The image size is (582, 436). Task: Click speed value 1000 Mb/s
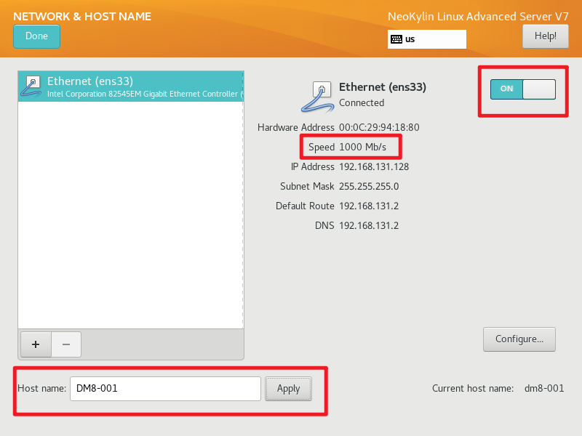[x=362, y=148]
